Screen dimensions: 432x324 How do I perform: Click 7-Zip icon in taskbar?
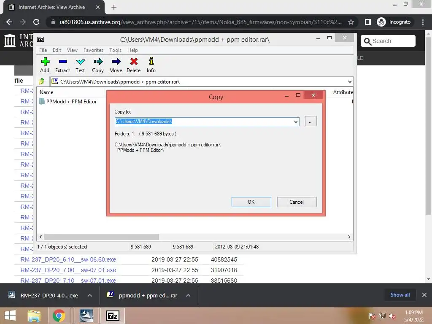click(x=113, y=316)
